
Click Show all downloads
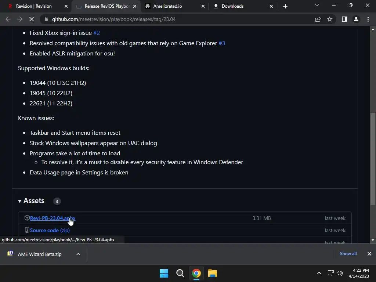(x=348, y=254)
